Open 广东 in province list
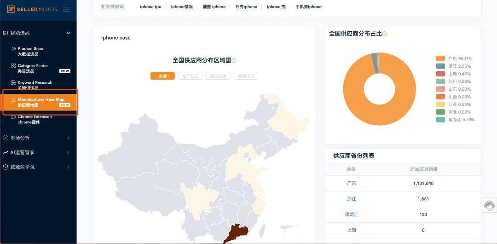 pyautogui.click(x=351, y=183)
